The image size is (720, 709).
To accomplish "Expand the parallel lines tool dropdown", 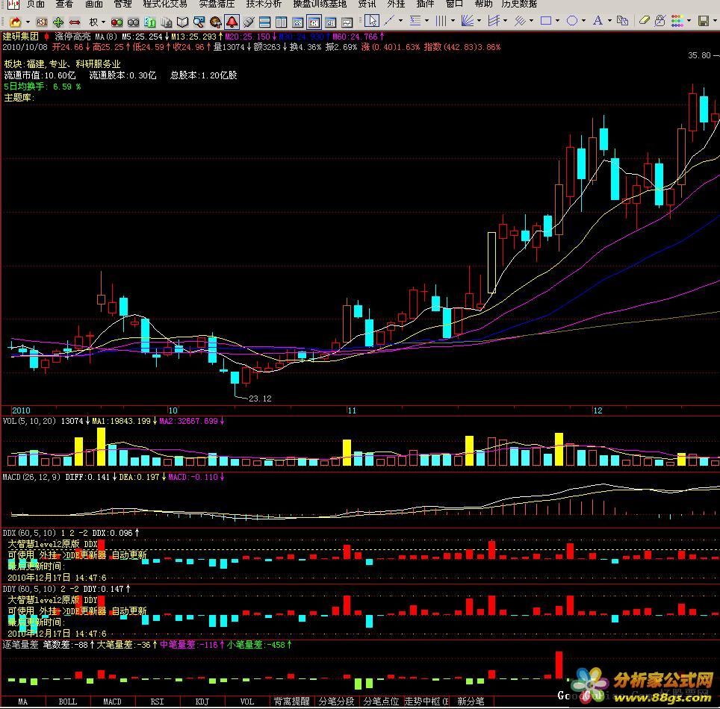I will (531, 21).
